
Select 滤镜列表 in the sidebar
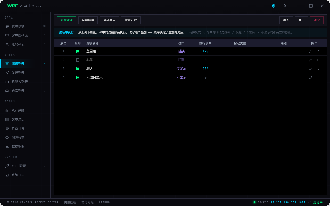pos(25,64)
